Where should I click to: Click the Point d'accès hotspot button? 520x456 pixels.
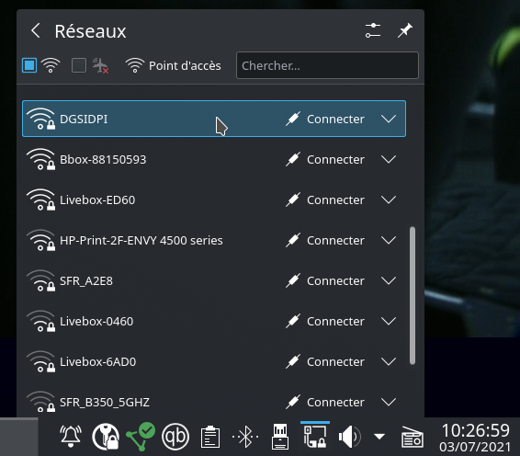click(173, 65)
